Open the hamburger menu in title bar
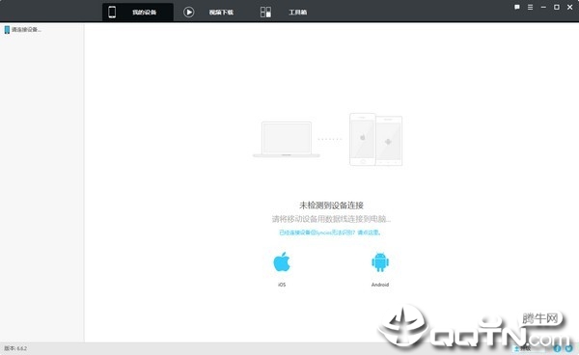Screen dimensions: 579x355 tap(530, 7)
